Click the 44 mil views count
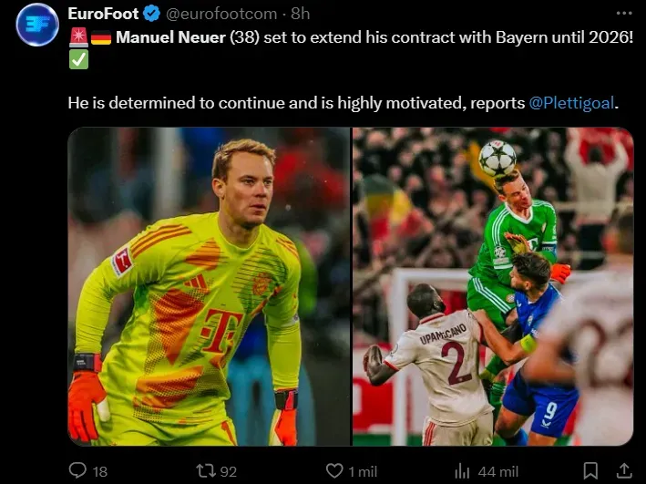This screenshot has height=484, width=646. [498, 471]
